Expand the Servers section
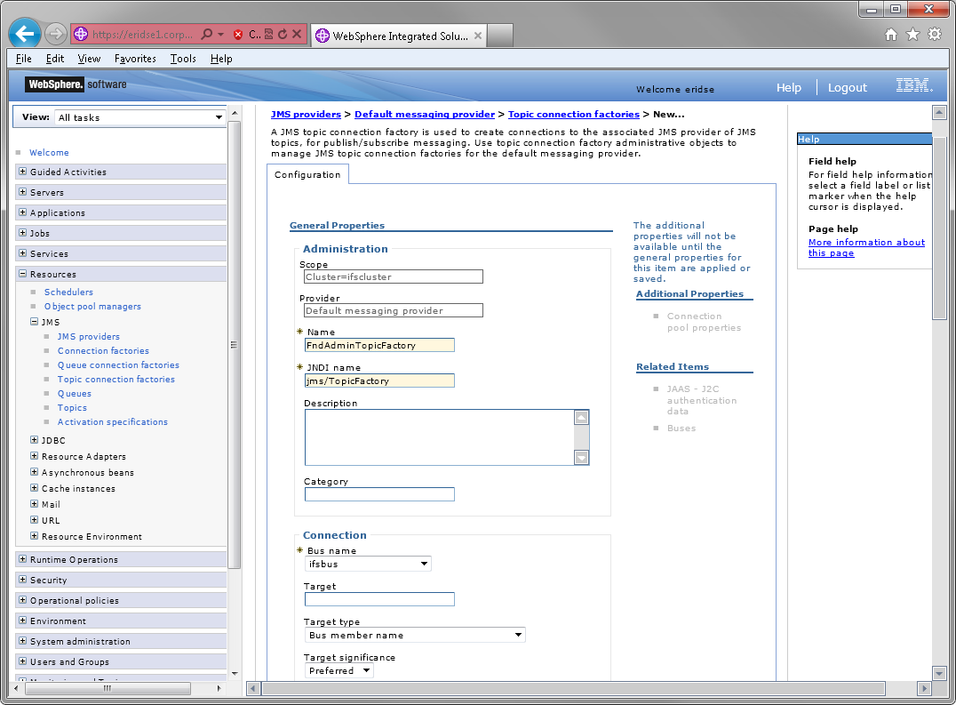 [x=22, y=191]
